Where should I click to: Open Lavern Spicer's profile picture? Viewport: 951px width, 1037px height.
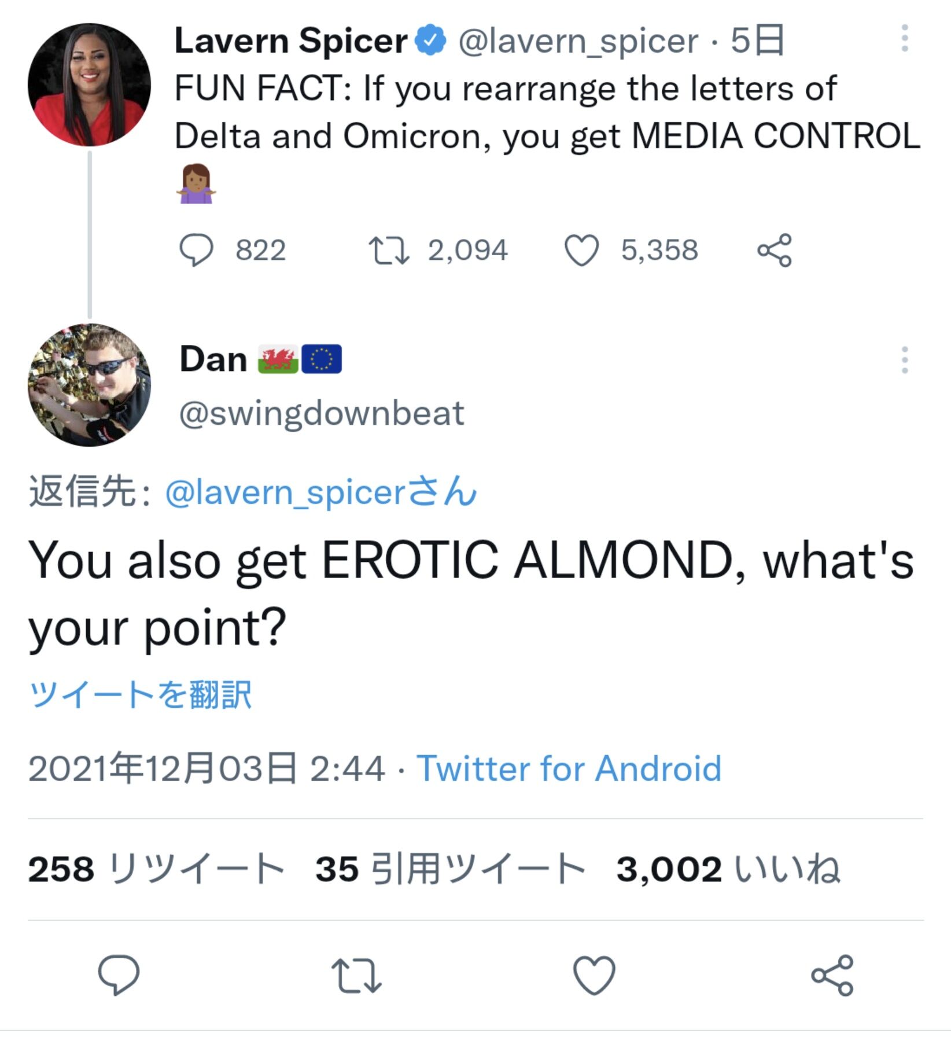tap(89, 84)
